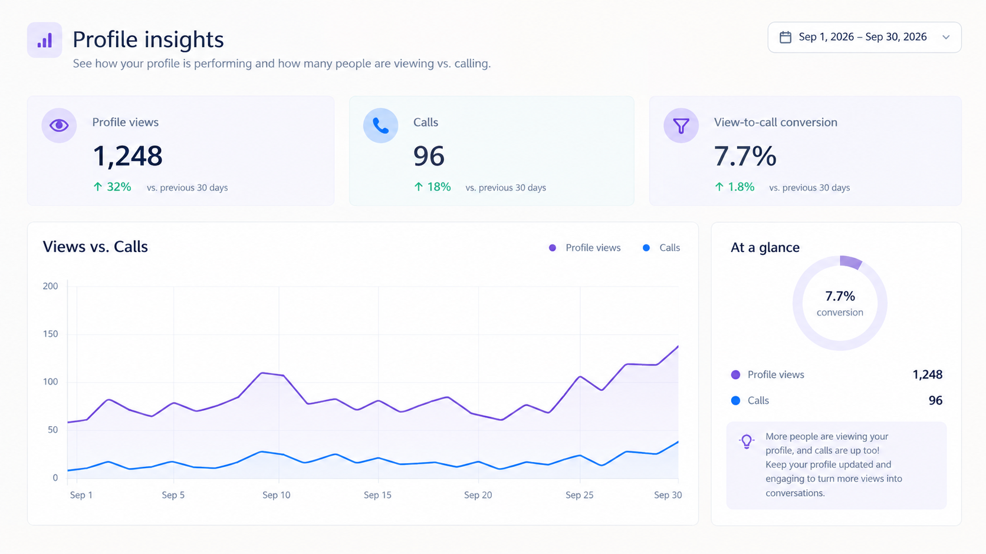Click the Sep 20 x-axis label
This screenshot has height=554, width=986.
click(478, 495)
